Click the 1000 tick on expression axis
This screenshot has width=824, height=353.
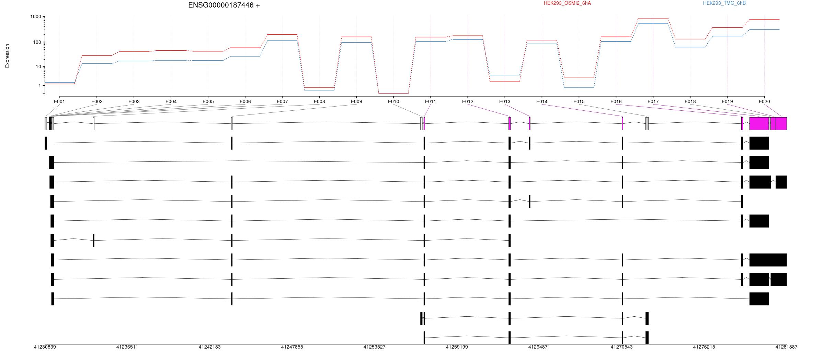click(x=35, y=17)
